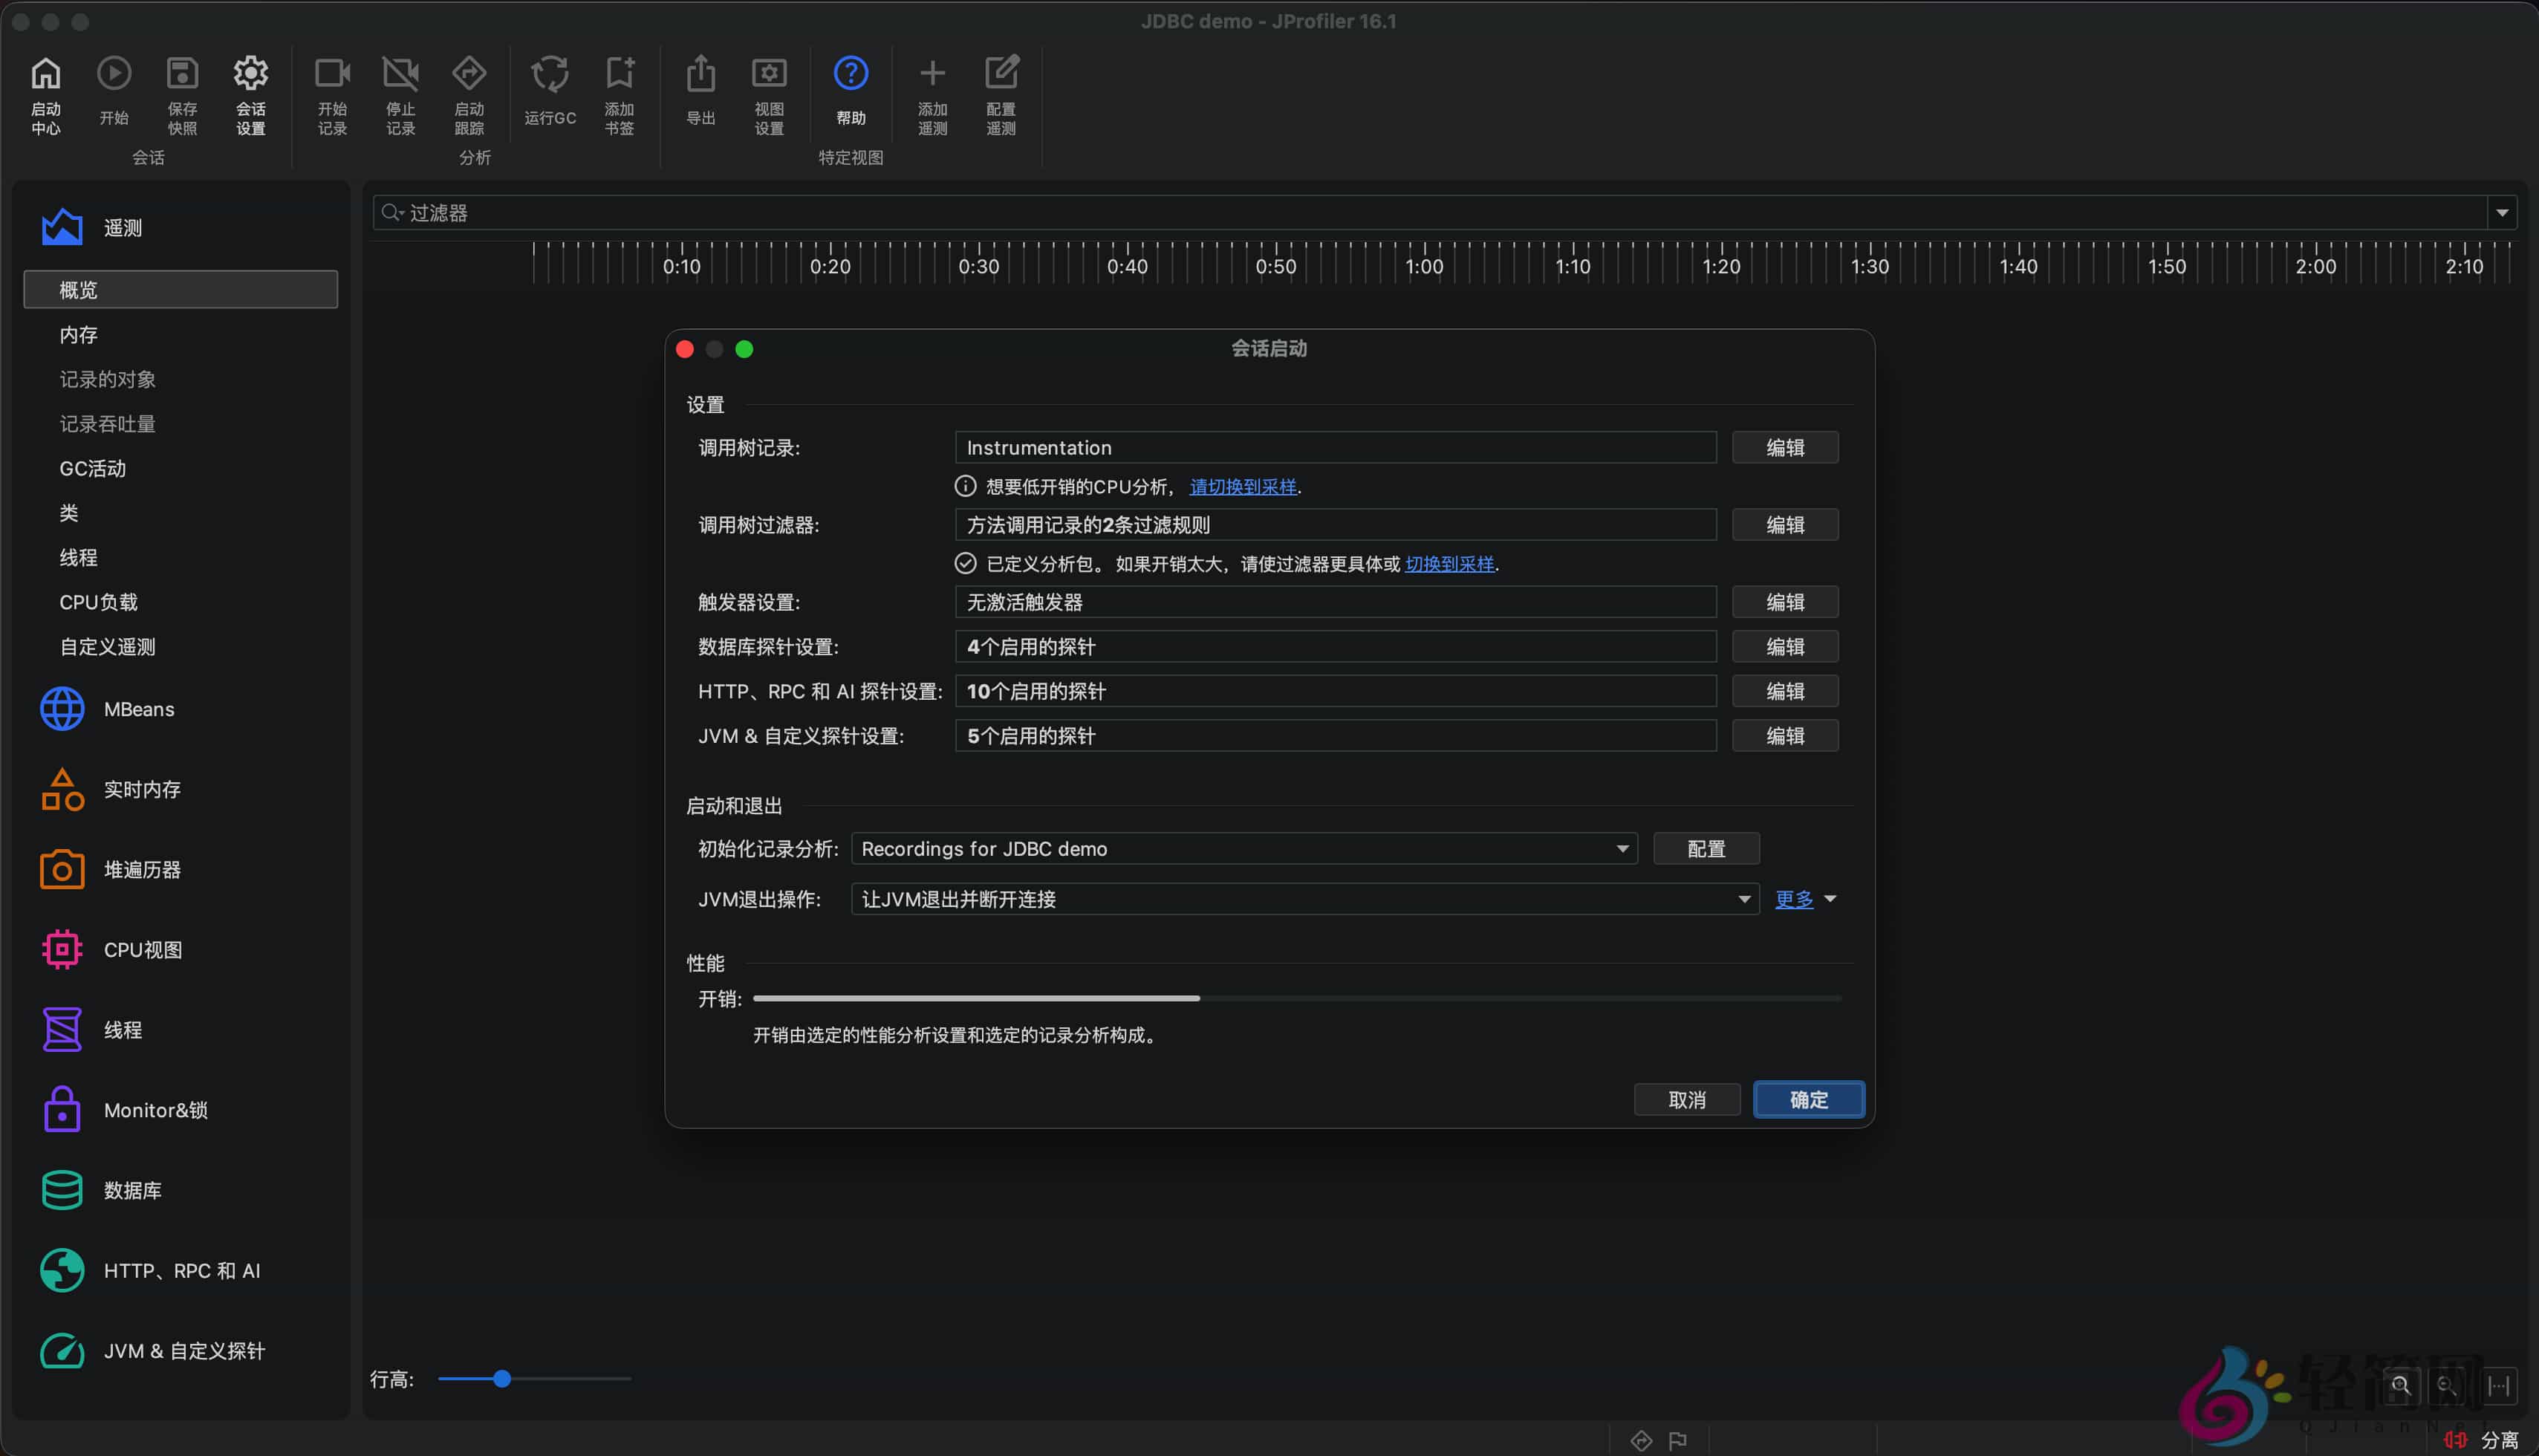This screenshot has width=2539, height=1456.
Task: Expand the 更多 options arrow
Action: 1830,899
